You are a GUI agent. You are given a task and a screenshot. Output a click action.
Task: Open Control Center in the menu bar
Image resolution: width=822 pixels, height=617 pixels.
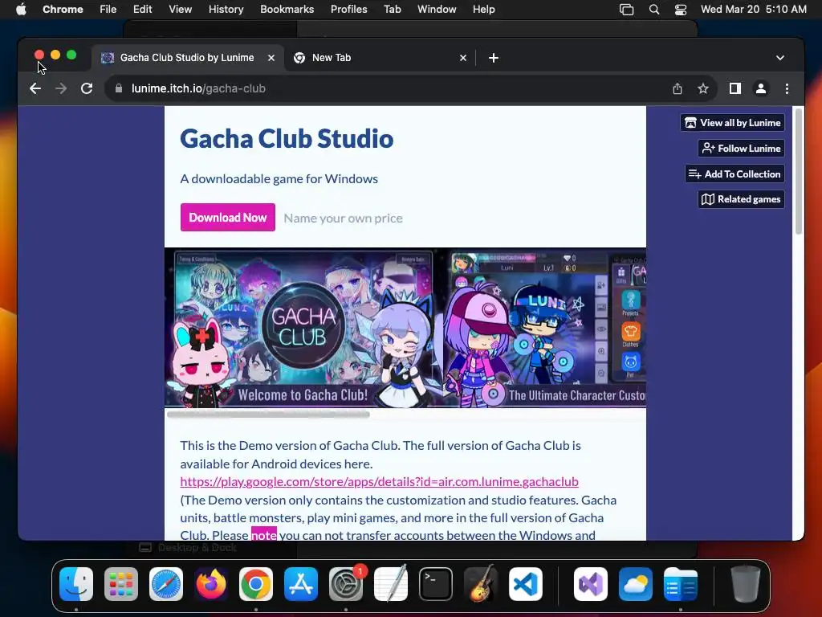coord(681,10)
